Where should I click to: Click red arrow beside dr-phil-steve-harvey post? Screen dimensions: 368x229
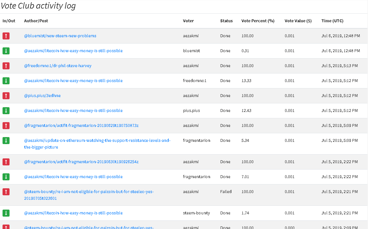coord(6,66)
